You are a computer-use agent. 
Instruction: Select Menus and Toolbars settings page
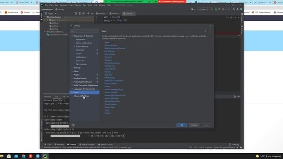(84, 43)
